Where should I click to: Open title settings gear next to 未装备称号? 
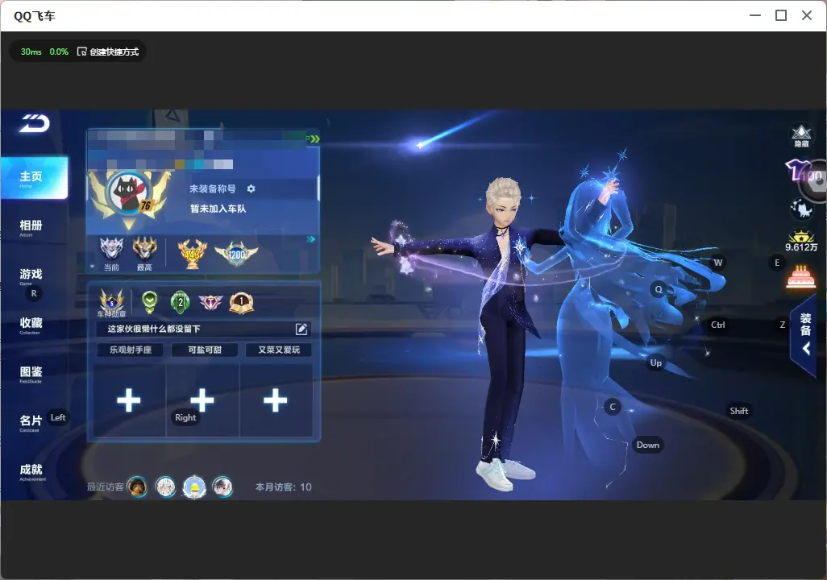251,188
